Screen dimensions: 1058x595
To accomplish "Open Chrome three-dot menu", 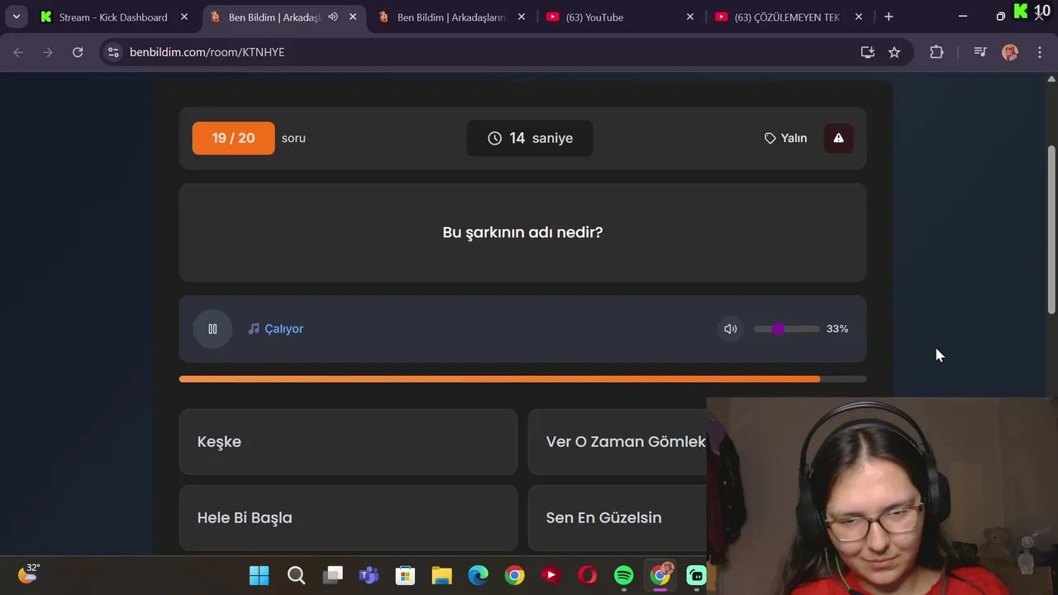I will coord(1039,52).
